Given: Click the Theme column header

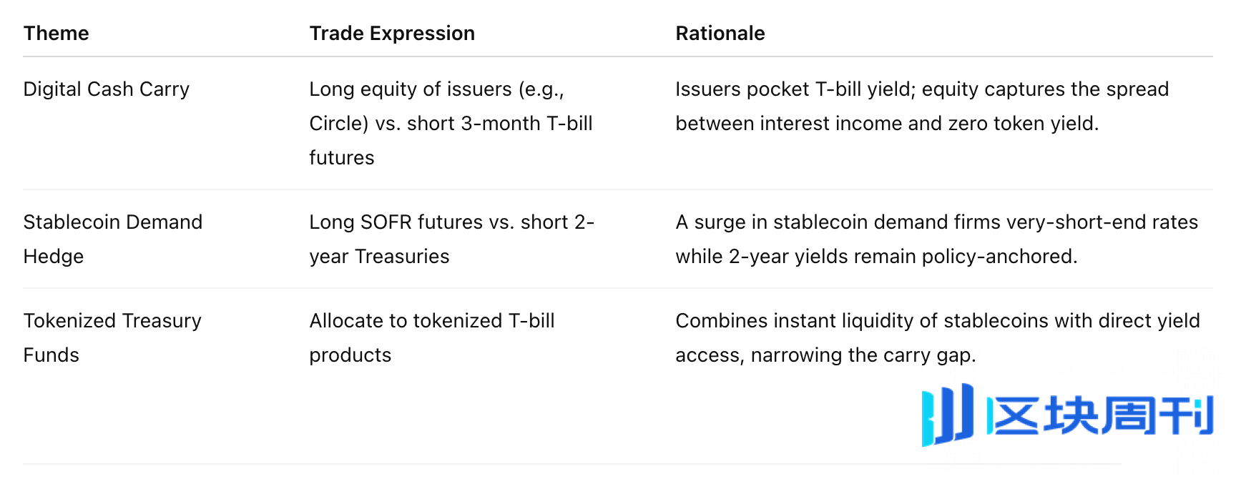Looking at the screenshot, I should (x=57, y=34).
